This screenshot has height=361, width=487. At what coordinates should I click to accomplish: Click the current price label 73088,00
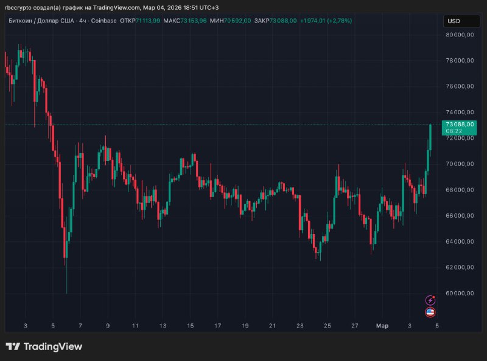point(460,124)
